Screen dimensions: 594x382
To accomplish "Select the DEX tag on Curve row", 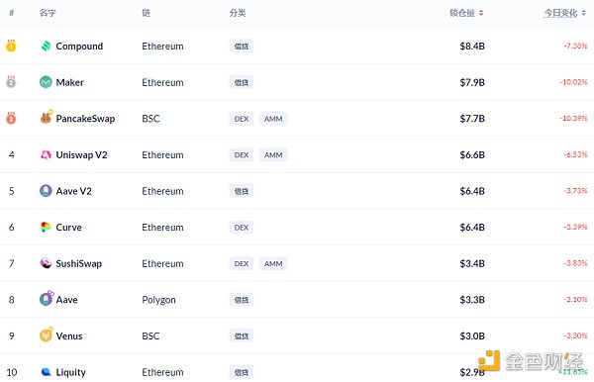I will (x=242, y=228).
